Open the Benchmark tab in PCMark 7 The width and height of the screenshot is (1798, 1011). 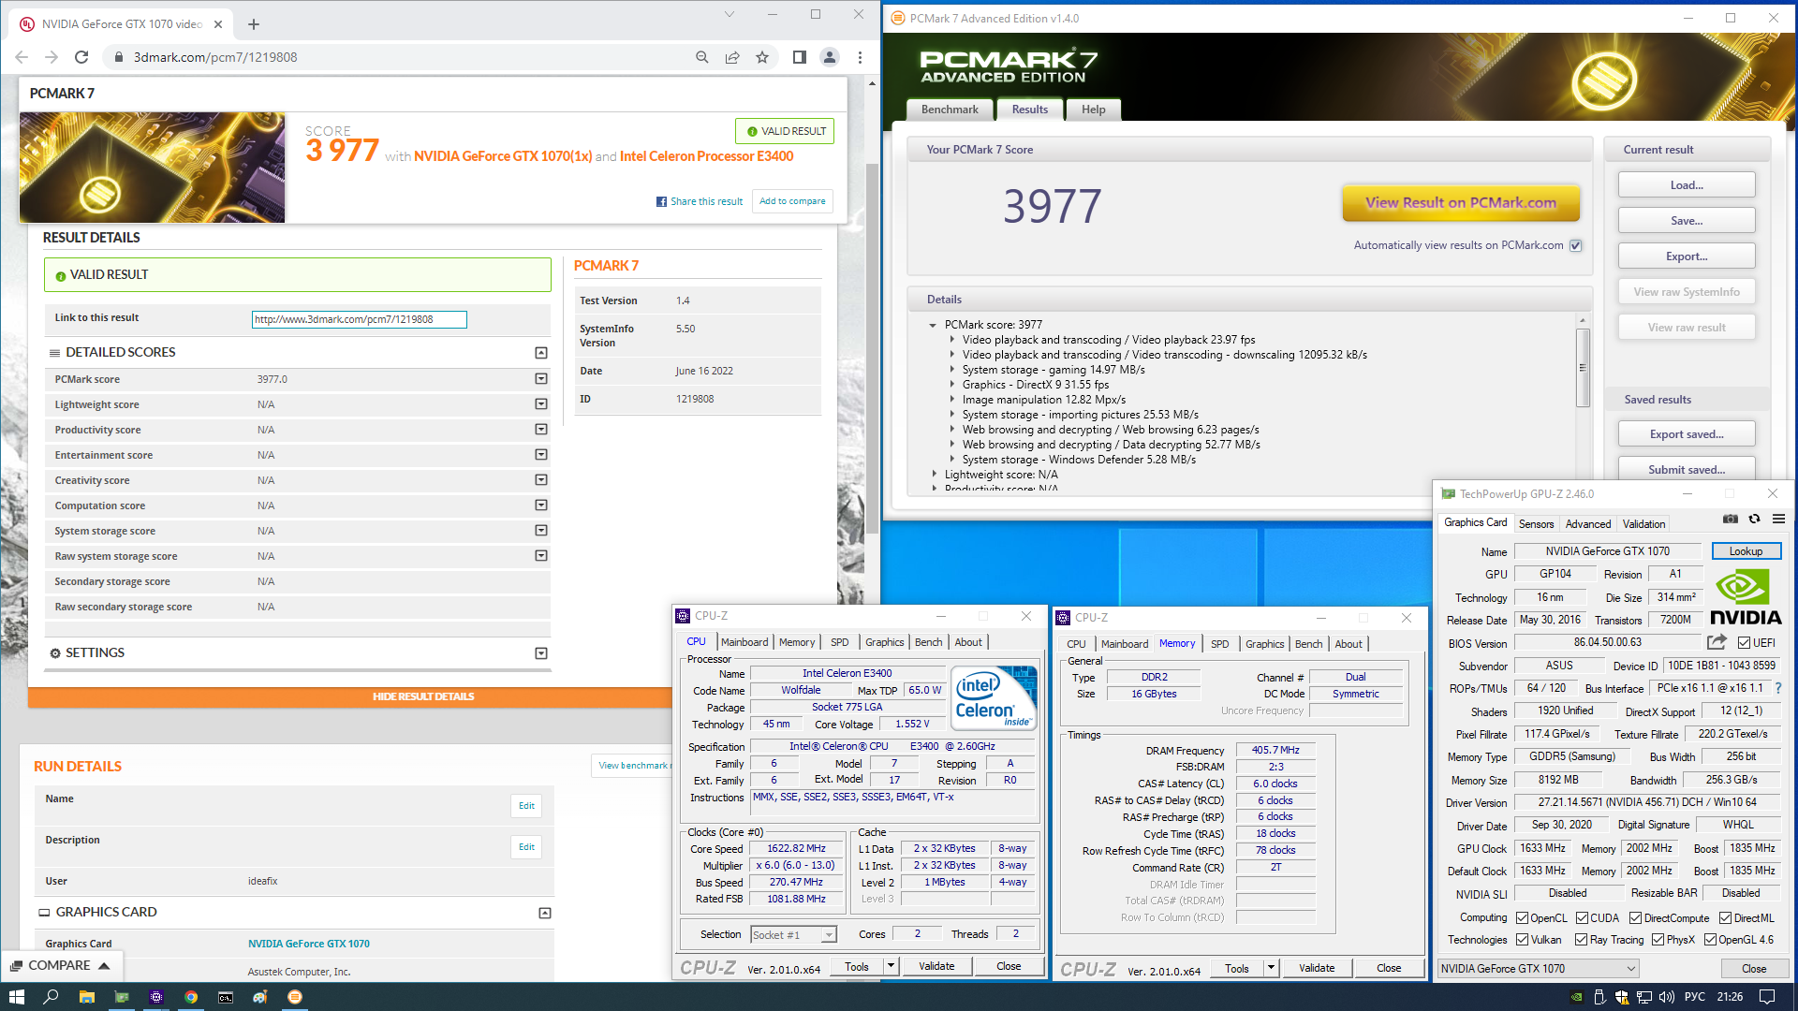[950, 110]
